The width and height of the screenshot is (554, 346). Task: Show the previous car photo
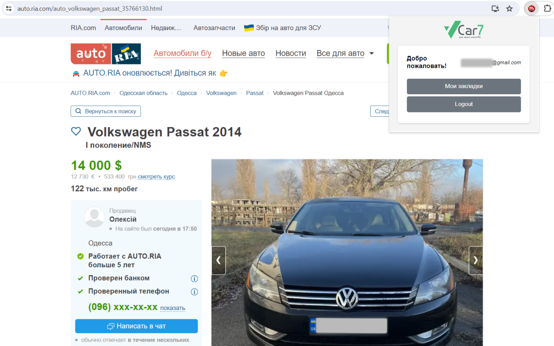tap(219, 260)
